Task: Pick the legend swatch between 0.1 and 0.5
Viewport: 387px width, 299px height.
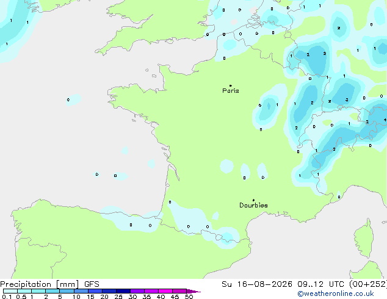Action: [x=10, y=291]
